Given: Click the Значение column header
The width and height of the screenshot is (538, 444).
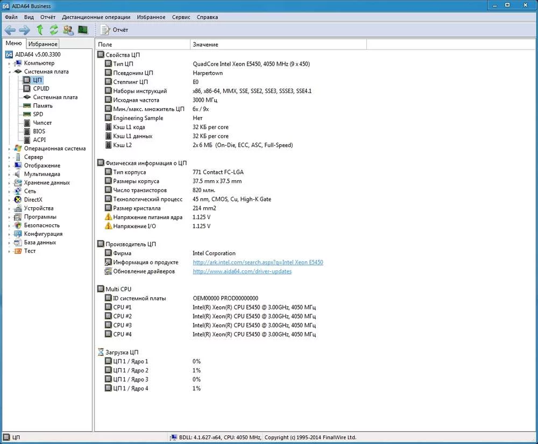Looking at the screenshot, I should (x=205, y=44).
